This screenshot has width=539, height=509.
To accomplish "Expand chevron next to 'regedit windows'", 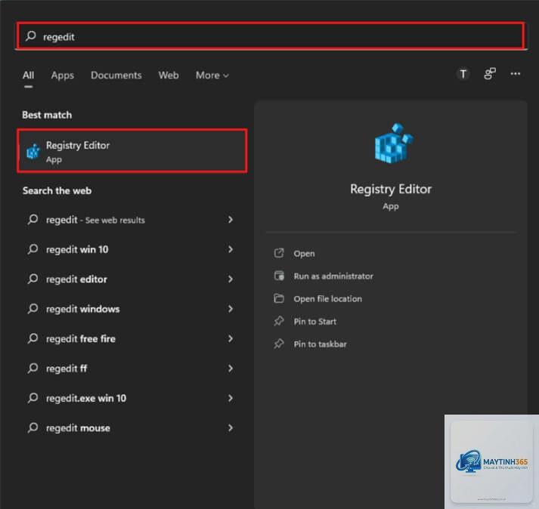I will coord(231,309).
